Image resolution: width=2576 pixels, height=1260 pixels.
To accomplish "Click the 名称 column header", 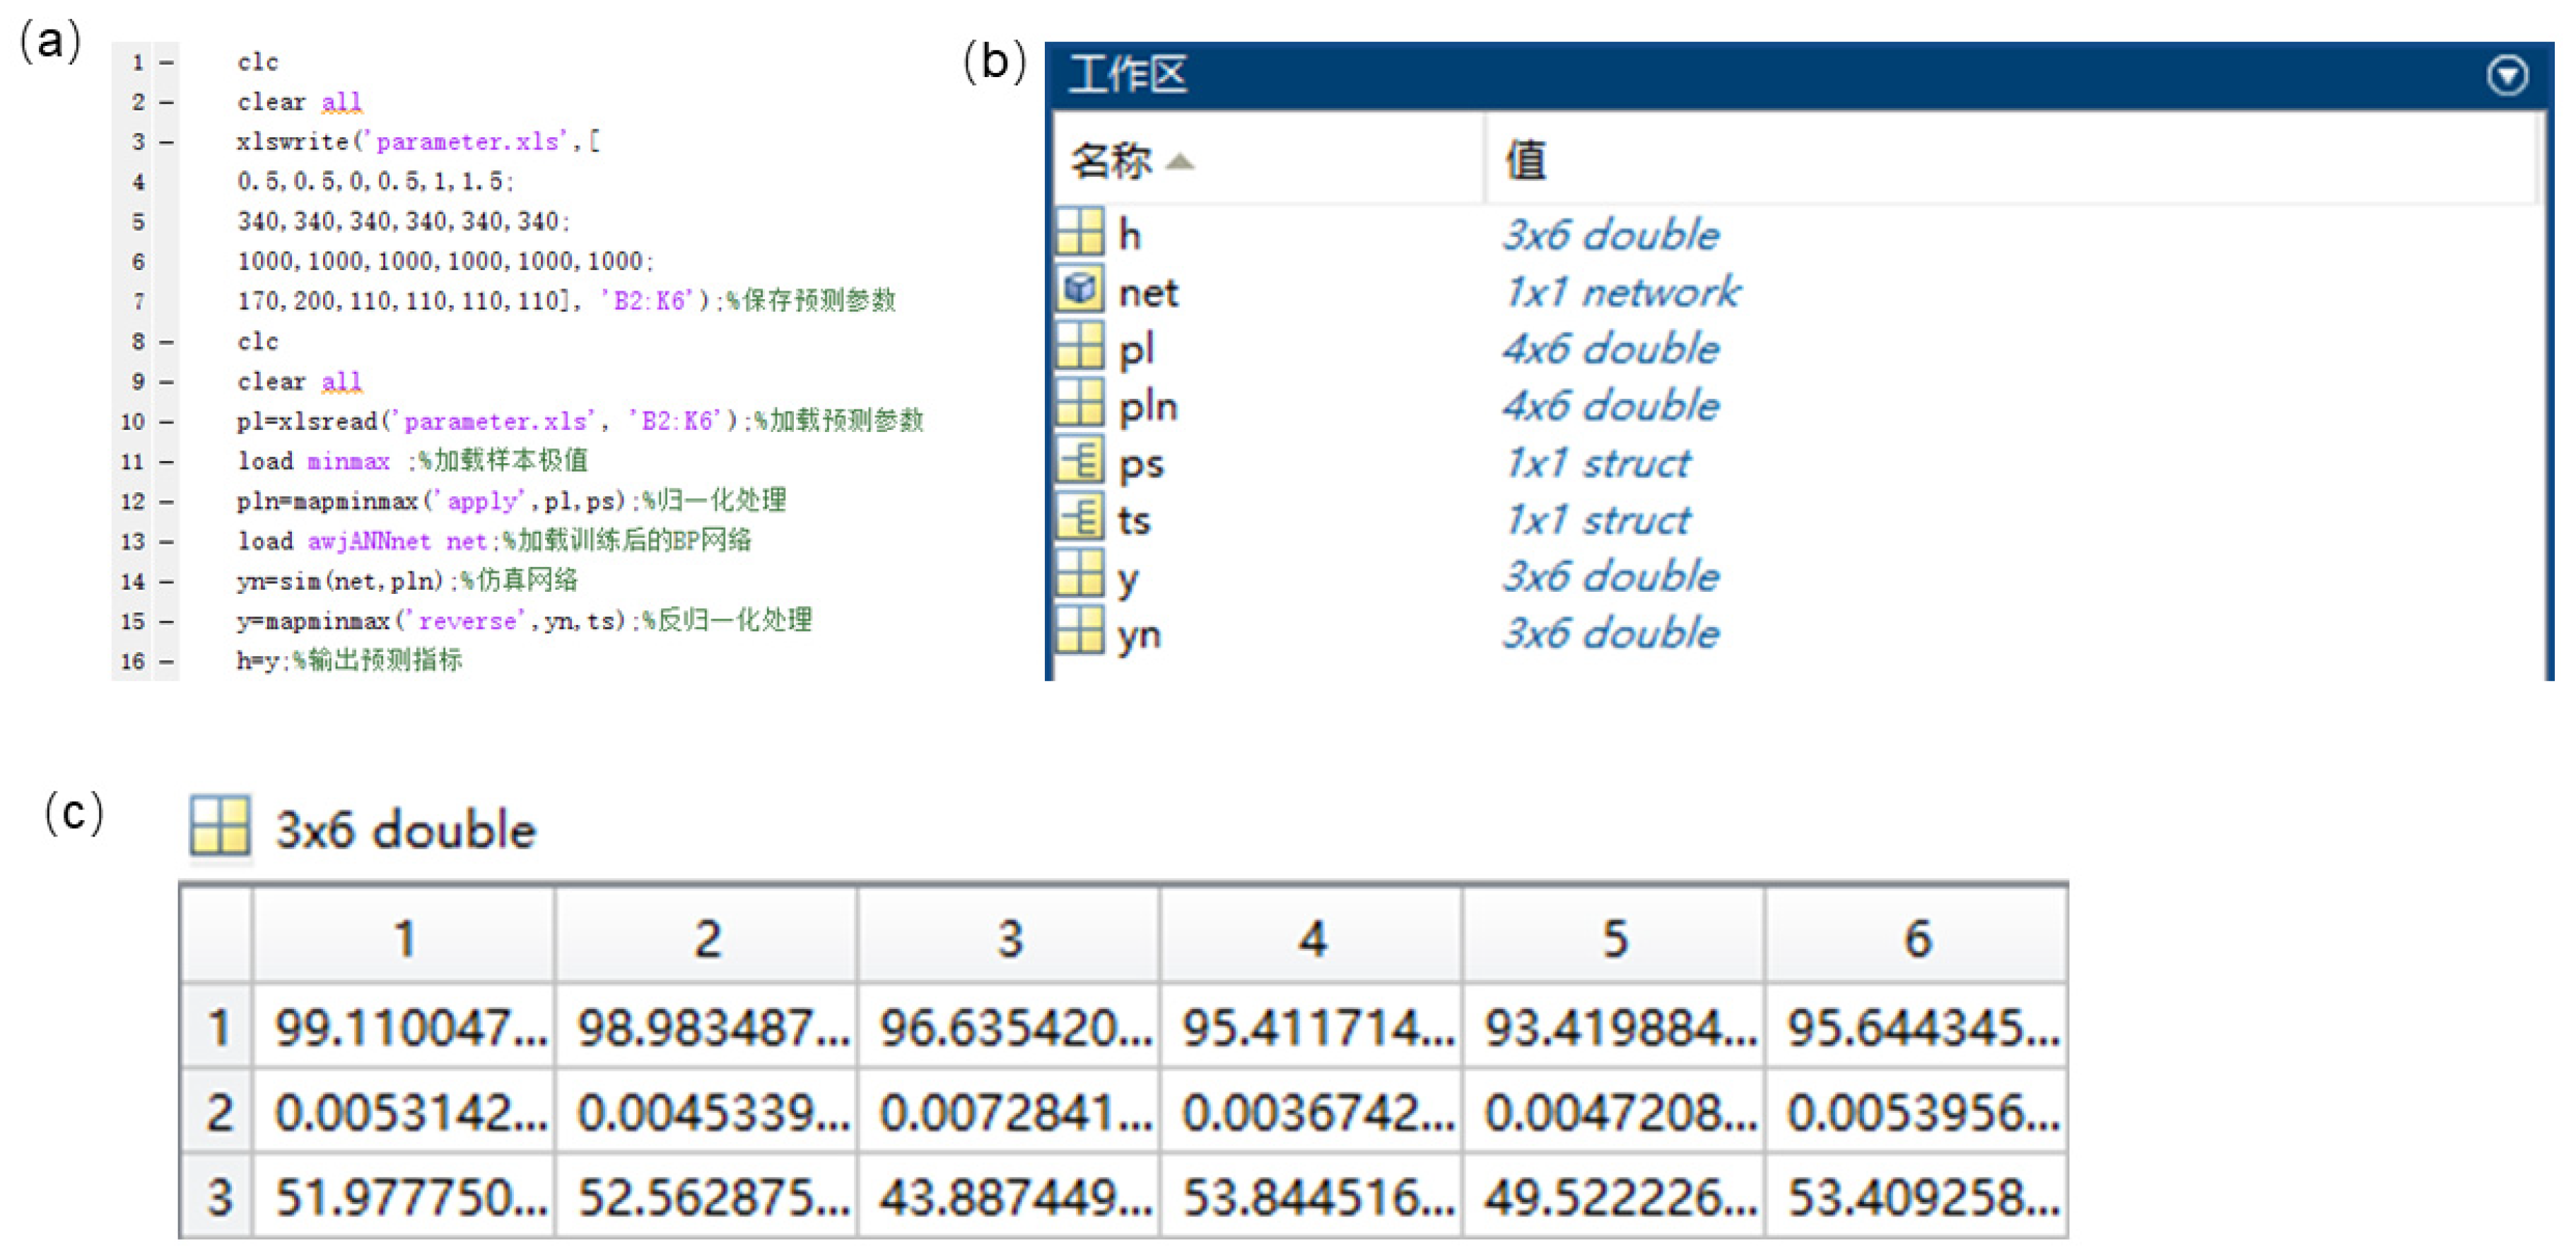I will pyautogui.click(x=1111, y=160).
